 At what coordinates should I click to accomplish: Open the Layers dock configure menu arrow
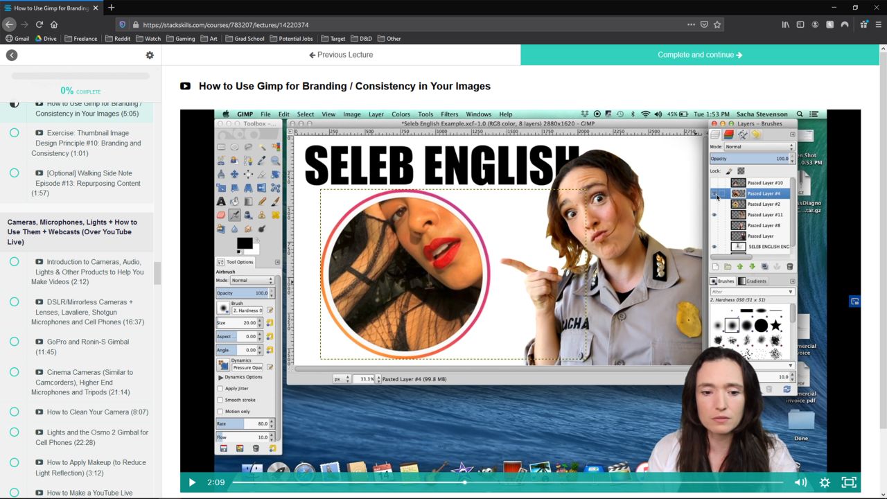pos(792,134)
